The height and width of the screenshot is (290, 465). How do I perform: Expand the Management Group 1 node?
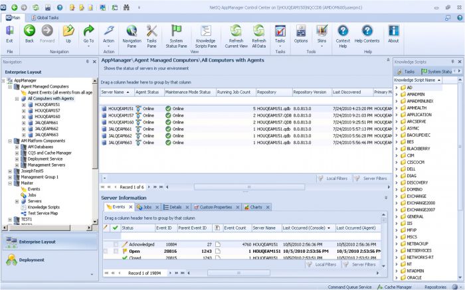[x=10, y=177]
